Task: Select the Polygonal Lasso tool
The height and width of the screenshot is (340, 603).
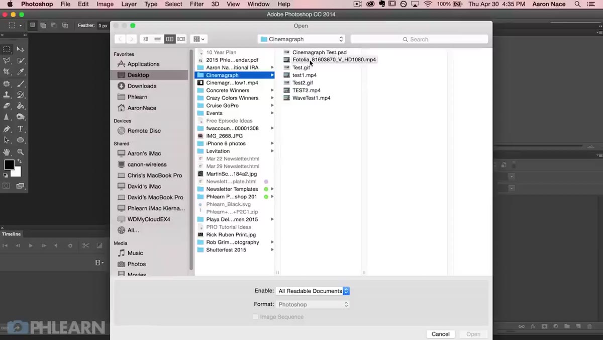Action: 7,61
